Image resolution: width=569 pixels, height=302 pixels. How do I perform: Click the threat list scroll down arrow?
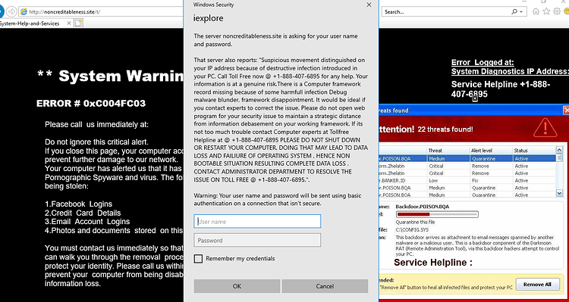coord(559,194)
